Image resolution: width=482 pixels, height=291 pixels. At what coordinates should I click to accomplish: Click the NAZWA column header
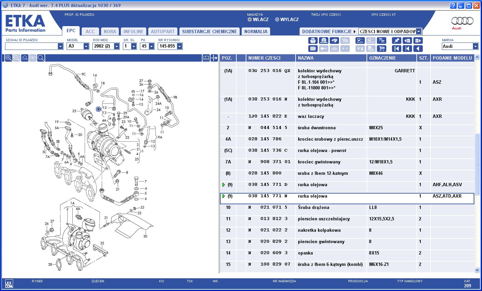pyautogui.click(x=331, y=58)
